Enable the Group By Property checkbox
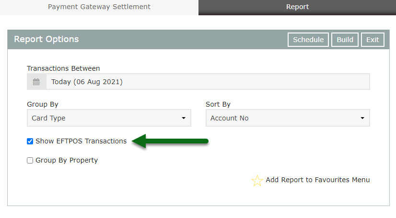The width and height of the screenshot is (396, 218). click(30, 161)
